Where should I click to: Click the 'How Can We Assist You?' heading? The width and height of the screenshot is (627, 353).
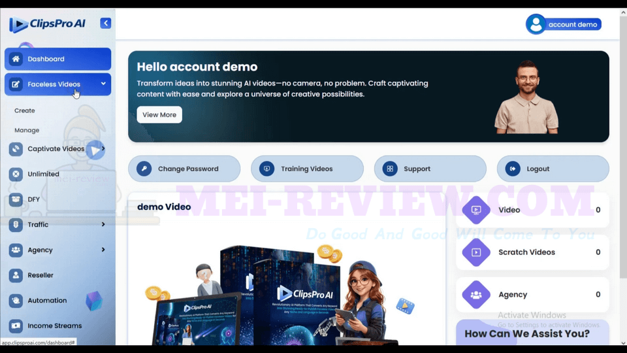[x=527, y=334]
